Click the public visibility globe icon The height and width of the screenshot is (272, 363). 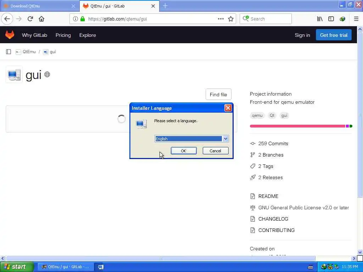coord(47,74)
